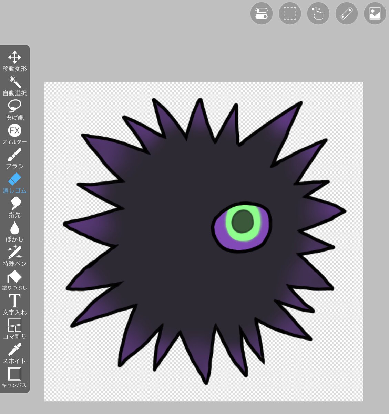Screen dimensions: 389x414
Task: Open the selection options at top
Action: click(x=289, y=14)
